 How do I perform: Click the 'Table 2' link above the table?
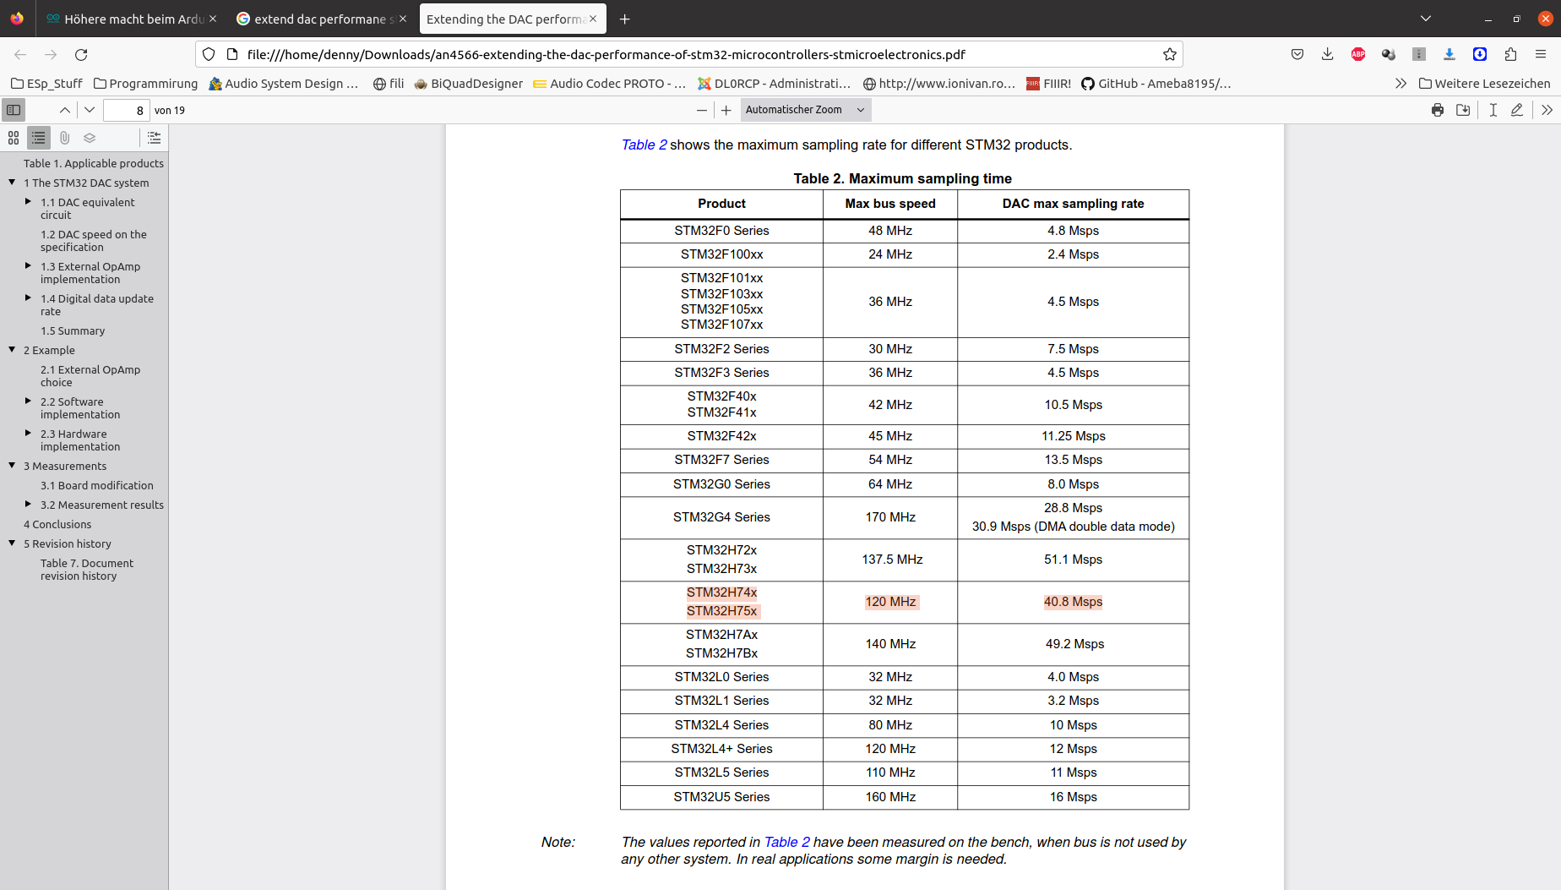(644, 145)
